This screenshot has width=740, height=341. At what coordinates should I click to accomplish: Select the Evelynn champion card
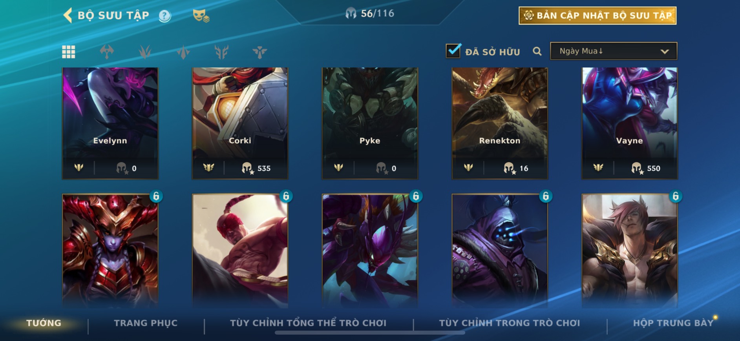coord(110,123)
